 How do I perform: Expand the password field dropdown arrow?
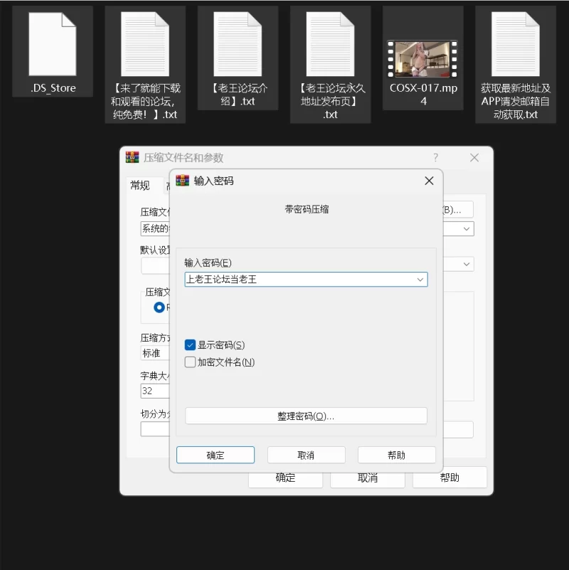(420, 280)
